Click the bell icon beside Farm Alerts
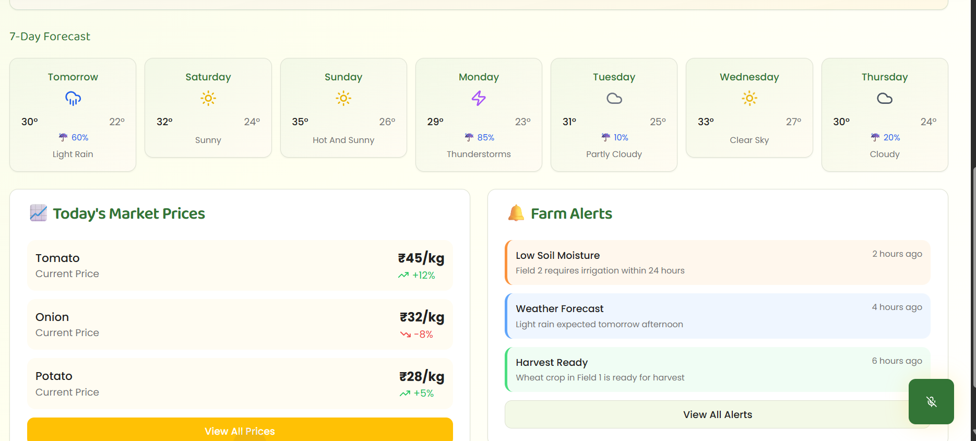Image resolution: width=976 pixels, height=441 pixels. tap(516, 213)
